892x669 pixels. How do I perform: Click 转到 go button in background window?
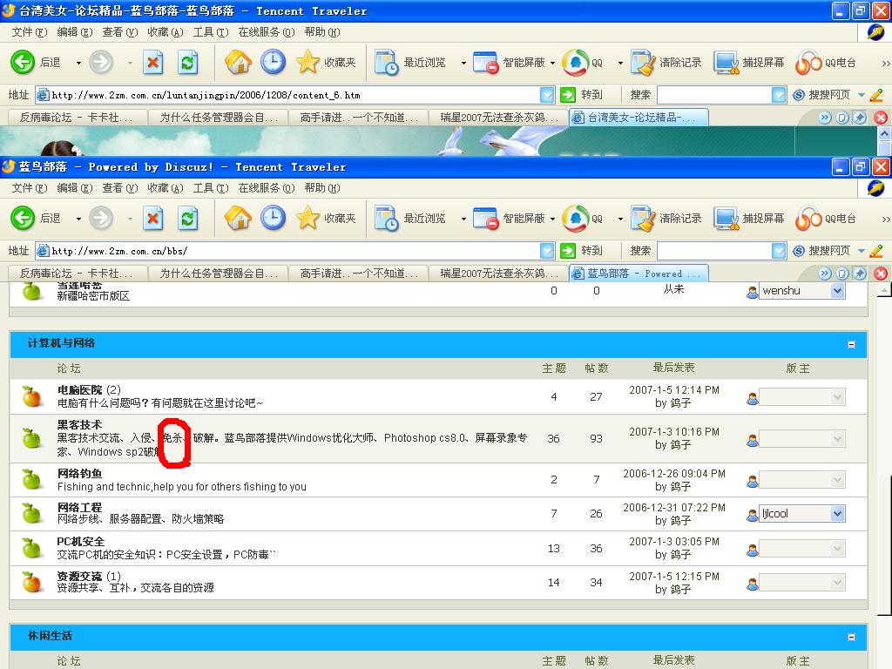[x=581, y=95]
